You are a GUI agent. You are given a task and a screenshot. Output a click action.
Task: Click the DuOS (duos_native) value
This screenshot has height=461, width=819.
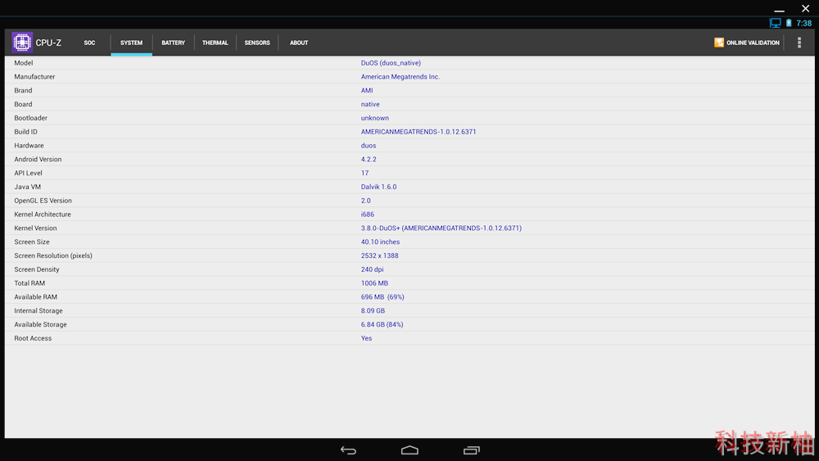point(391,63)
